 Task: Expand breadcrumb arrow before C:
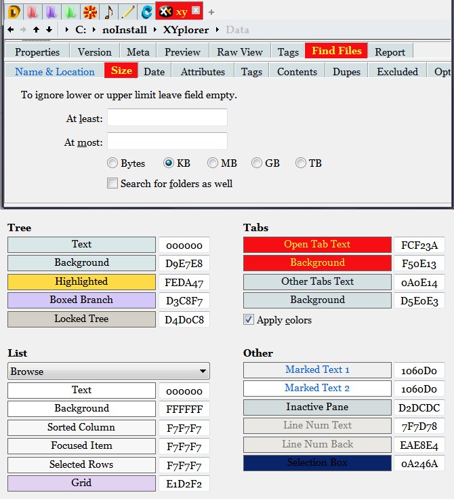66,30
